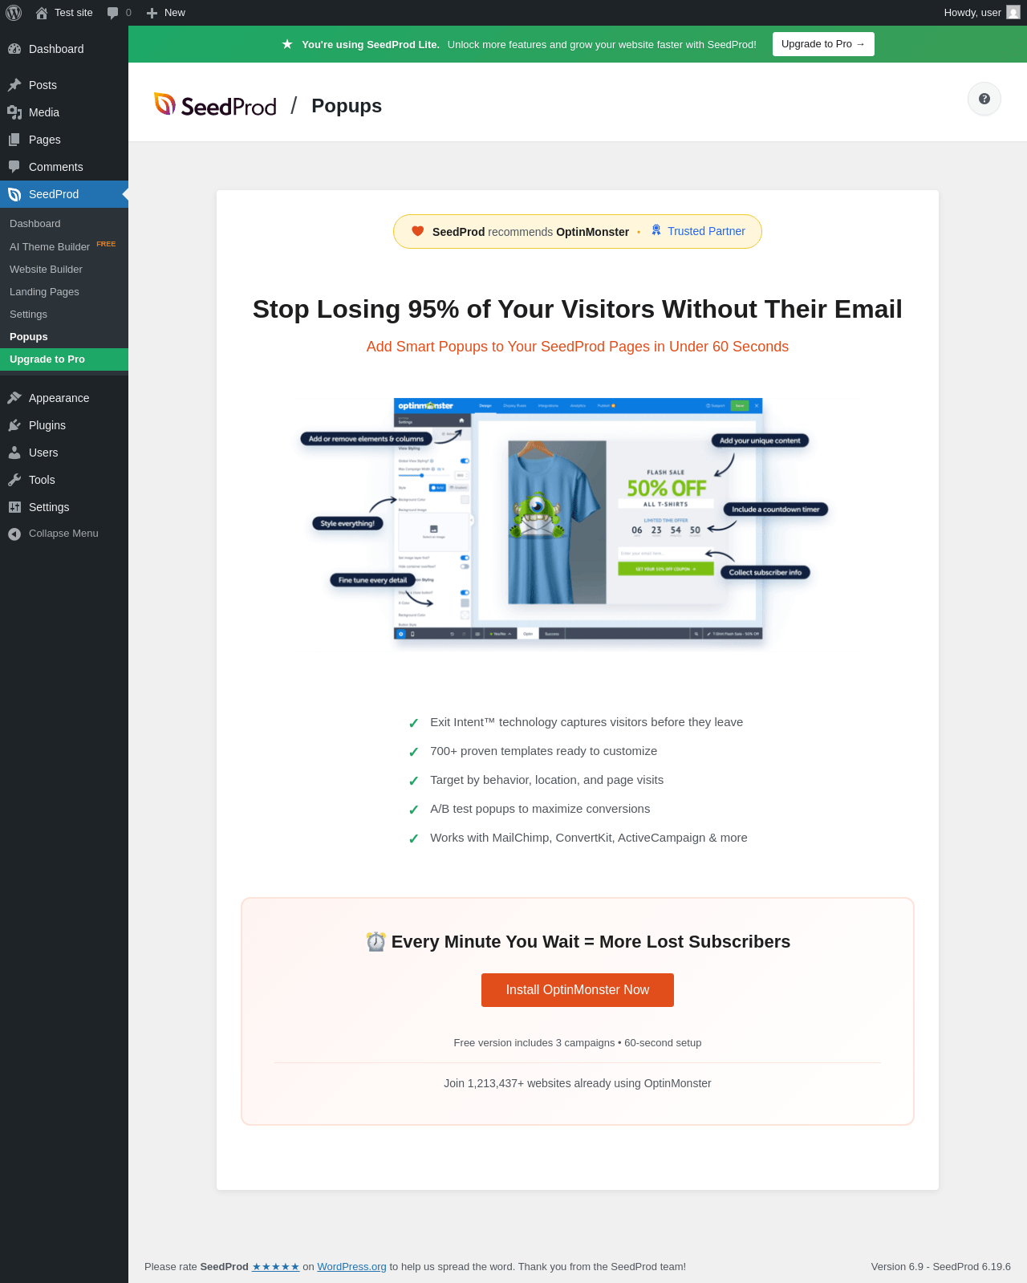1027x1283 pixels.
Task: Open the Posts menu
Action: click(x=64, y=85)
